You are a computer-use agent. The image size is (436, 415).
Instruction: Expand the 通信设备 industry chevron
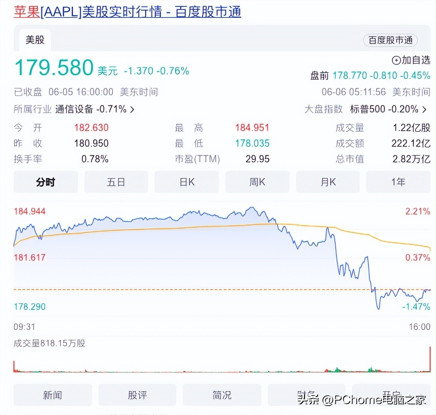point(132,110)
